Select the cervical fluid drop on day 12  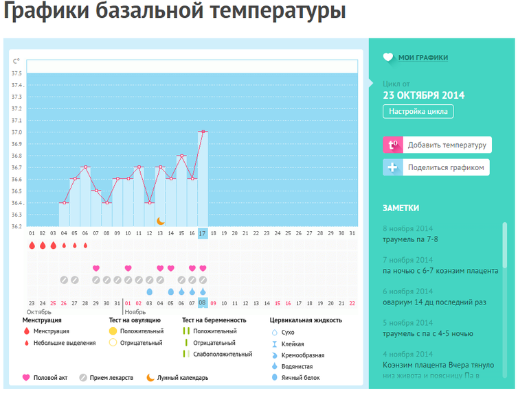pos(149,291)
